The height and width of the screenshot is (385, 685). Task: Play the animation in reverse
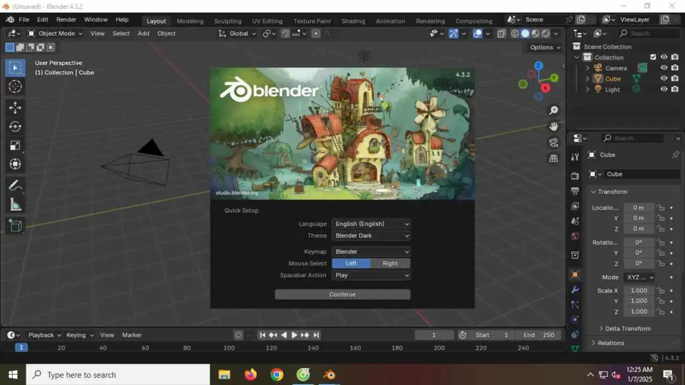coord(284,335)
